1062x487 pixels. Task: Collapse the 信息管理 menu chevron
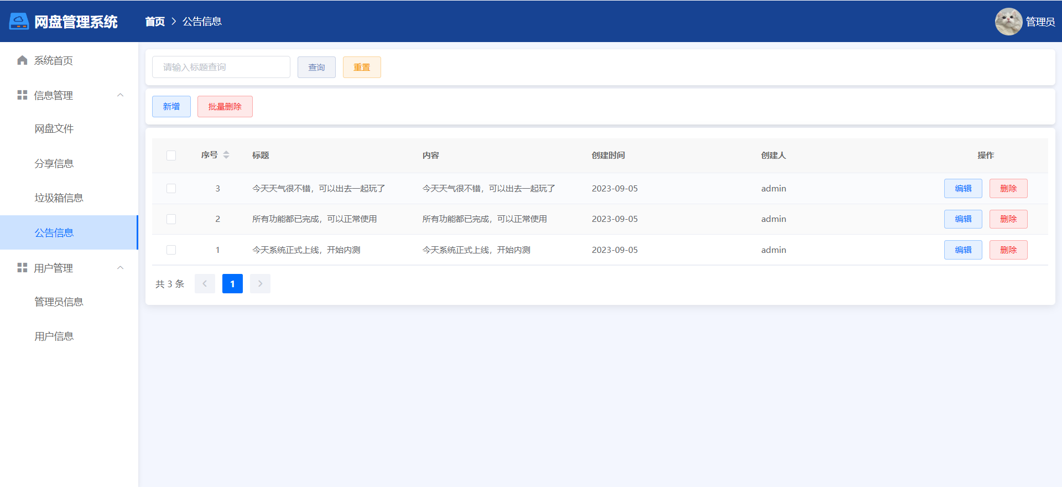121,95
